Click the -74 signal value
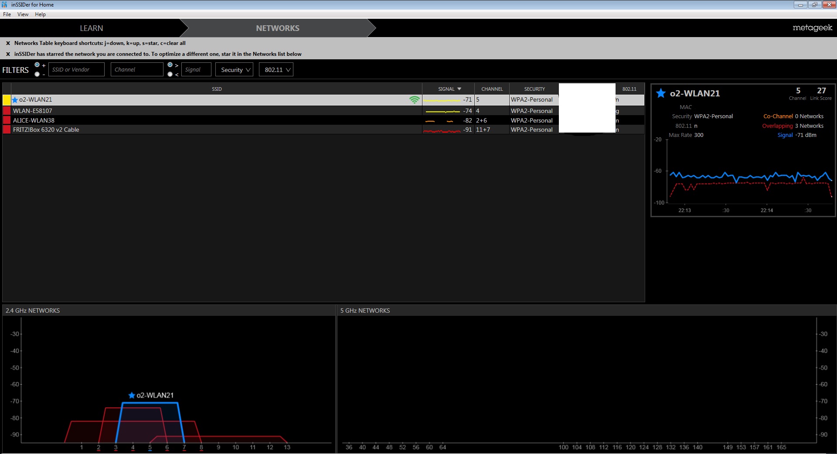 (x=467, y=111)
